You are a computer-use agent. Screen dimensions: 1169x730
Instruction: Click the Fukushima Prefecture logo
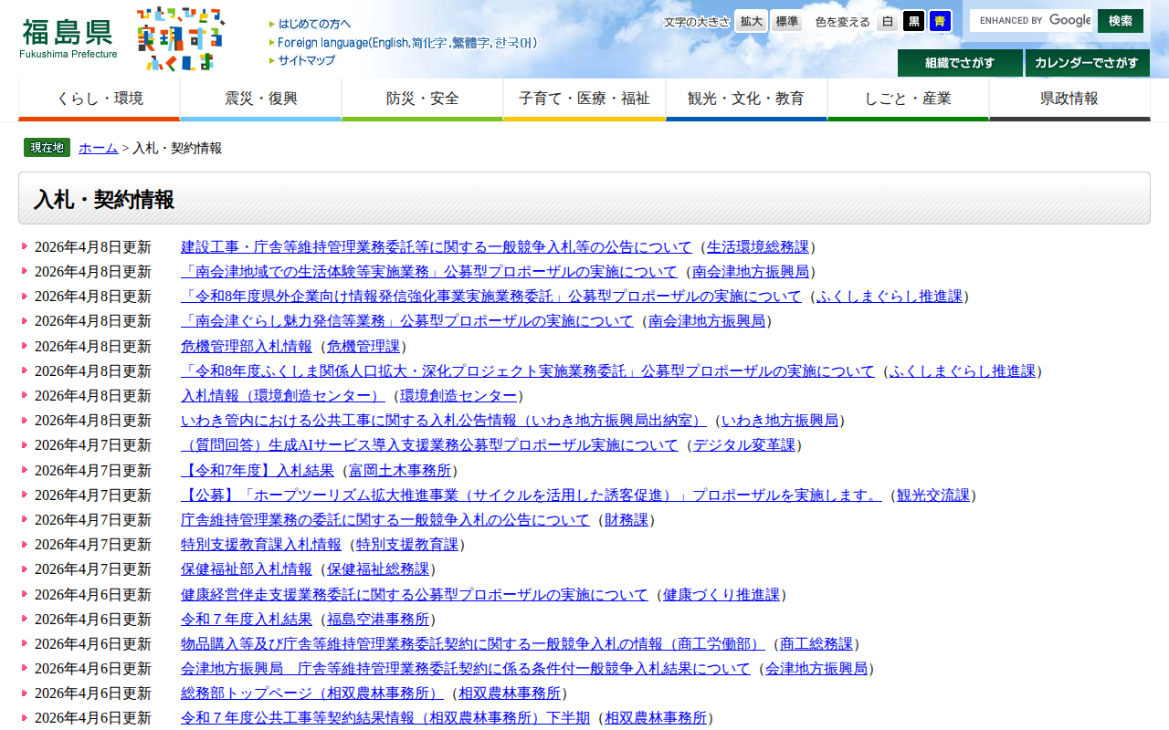click(x=68, y=38)
